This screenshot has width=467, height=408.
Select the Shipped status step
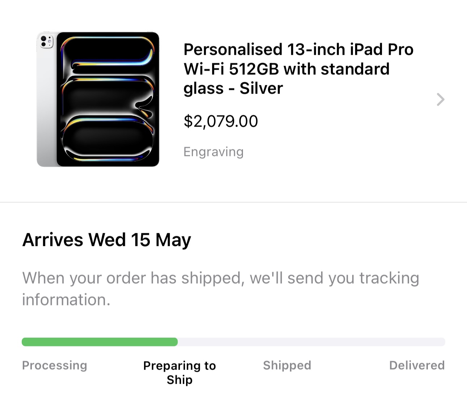click(287, 365)
